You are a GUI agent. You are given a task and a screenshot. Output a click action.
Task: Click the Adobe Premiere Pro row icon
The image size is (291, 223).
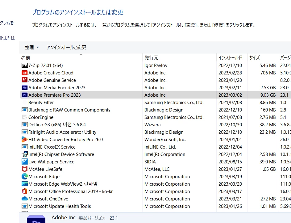pos(24,95)
